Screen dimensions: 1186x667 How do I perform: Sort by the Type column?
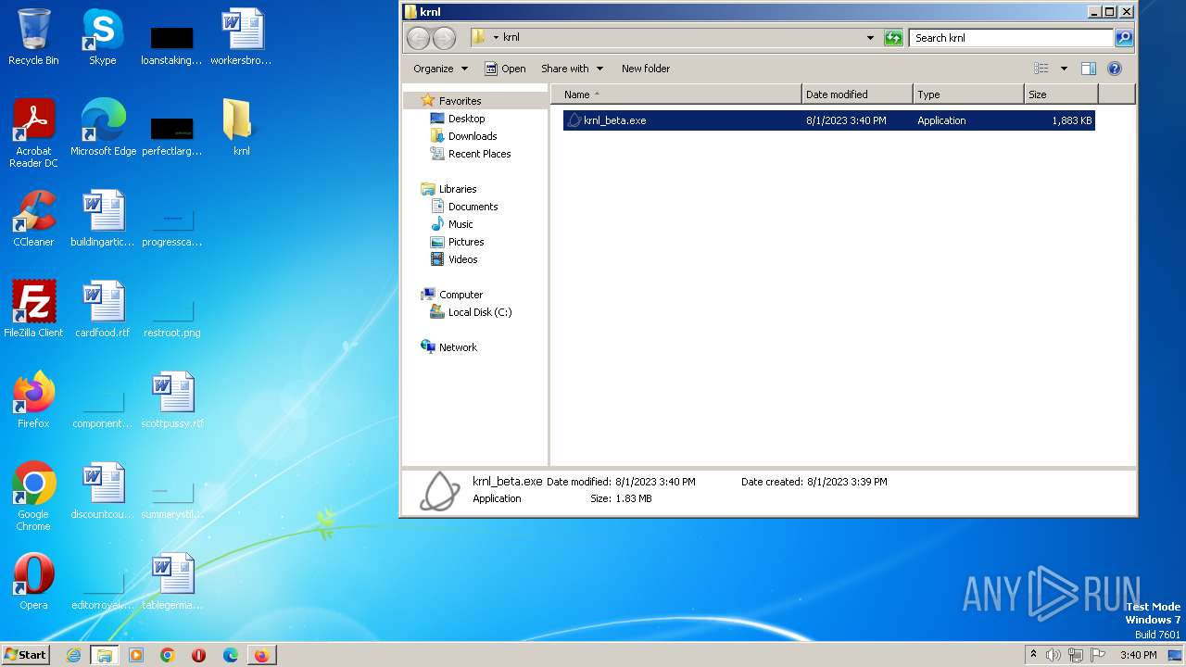click(968, 94)
